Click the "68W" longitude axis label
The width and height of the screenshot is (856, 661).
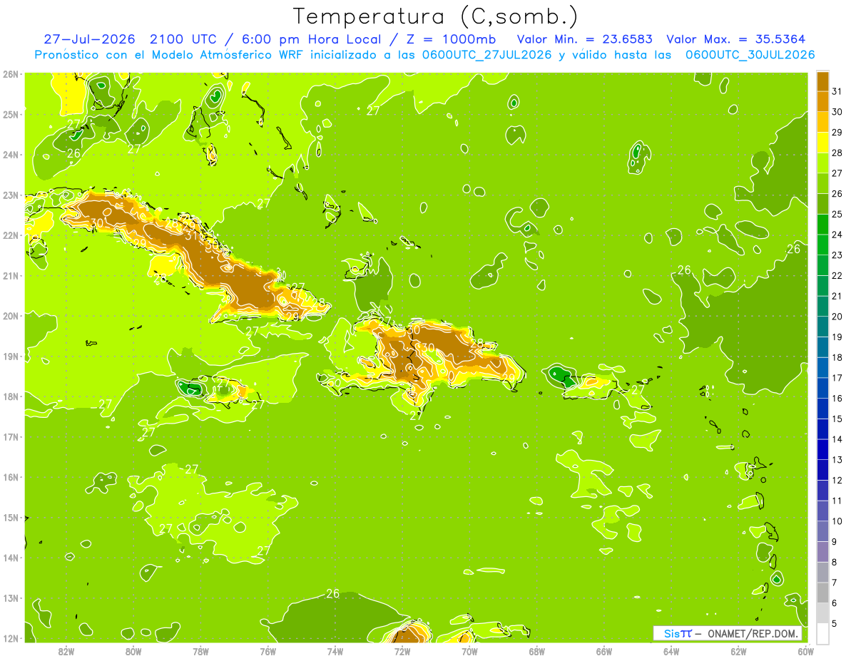[537, 650]
